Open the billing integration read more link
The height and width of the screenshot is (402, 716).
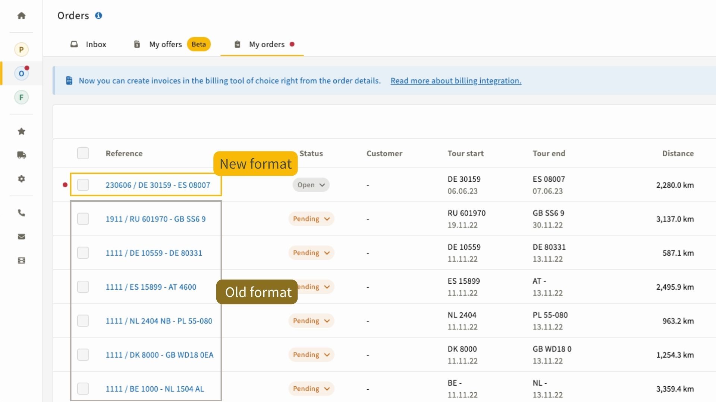pos(456,81)
